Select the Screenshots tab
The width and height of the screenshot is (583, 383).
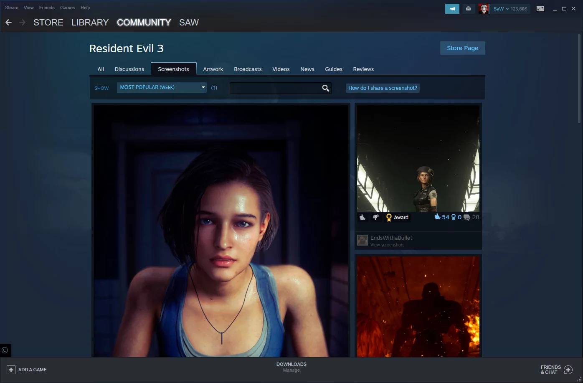pyautogui.click(x=173, y=69)
